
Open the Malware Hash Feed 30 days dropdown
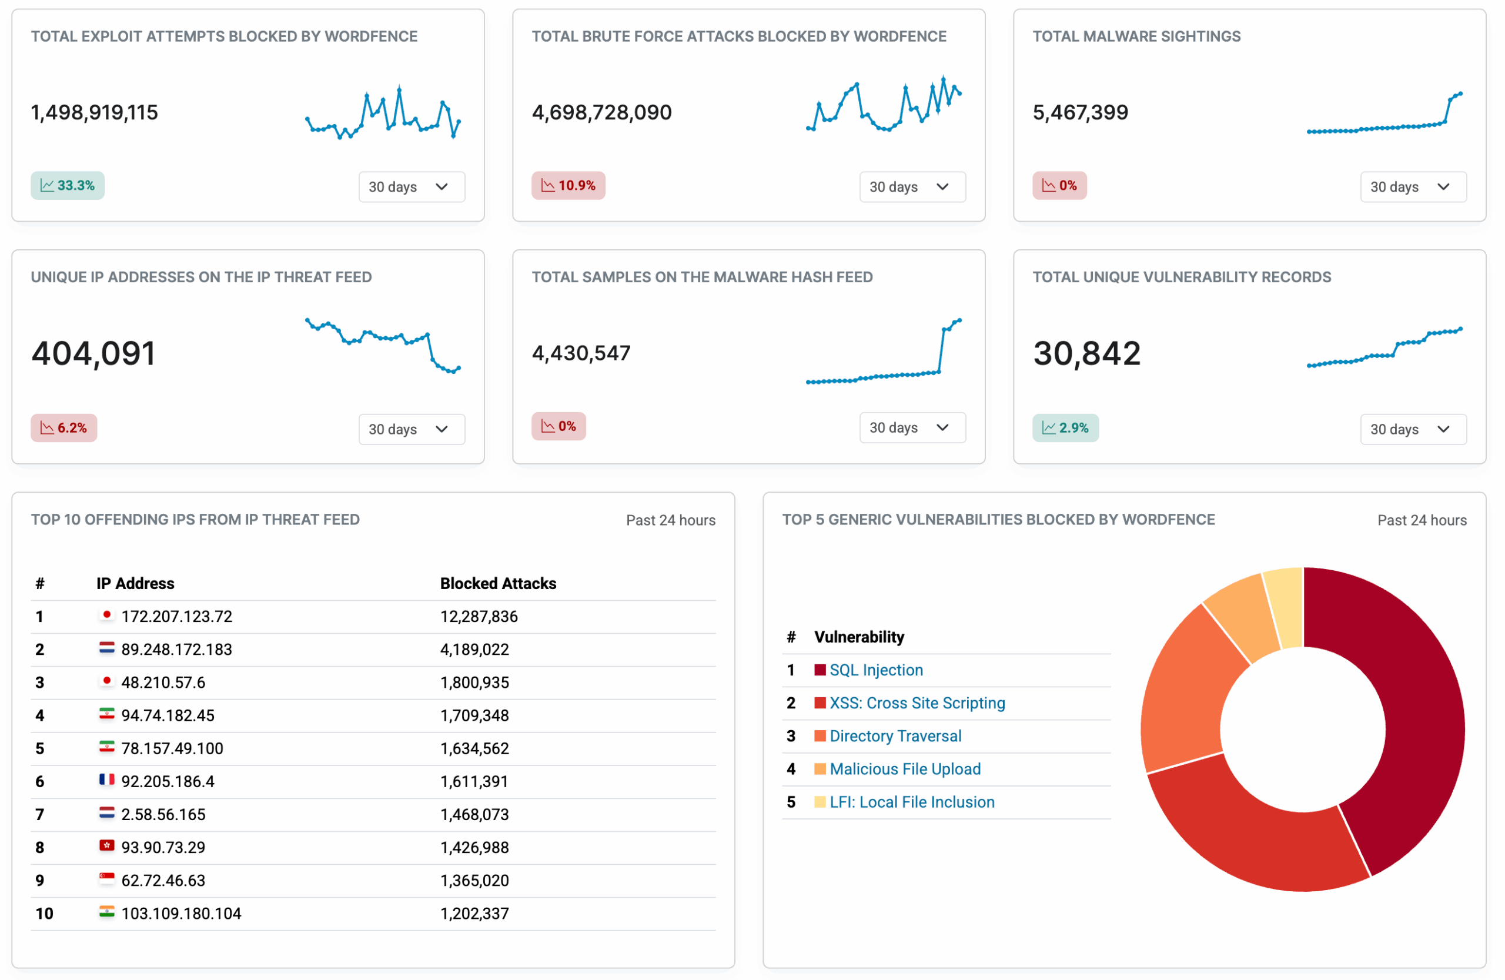click(x=912, y=427)
